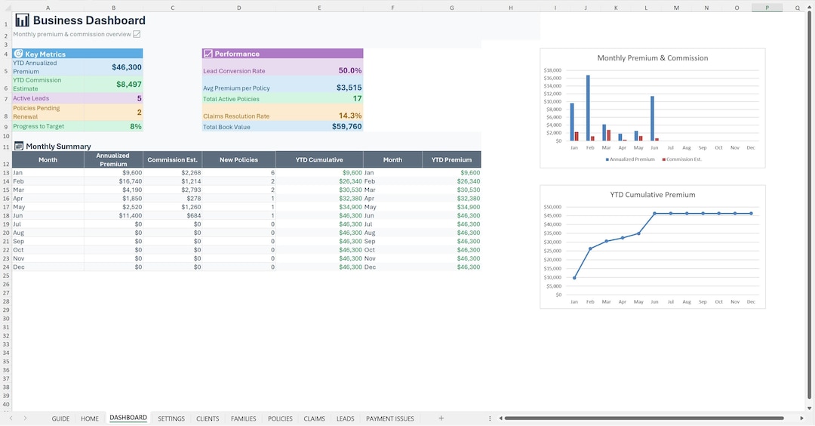This screenshot has height=426, width=815.
Task: Click the Key Metrics section header
Action: point(78,54)
